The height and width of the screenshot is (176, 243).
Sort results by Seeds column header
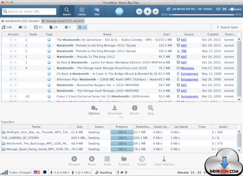(33, 34)
